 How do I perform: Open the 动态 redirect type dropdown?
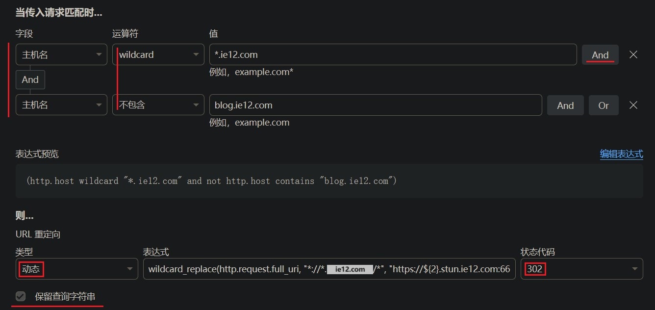coord(76,269)
